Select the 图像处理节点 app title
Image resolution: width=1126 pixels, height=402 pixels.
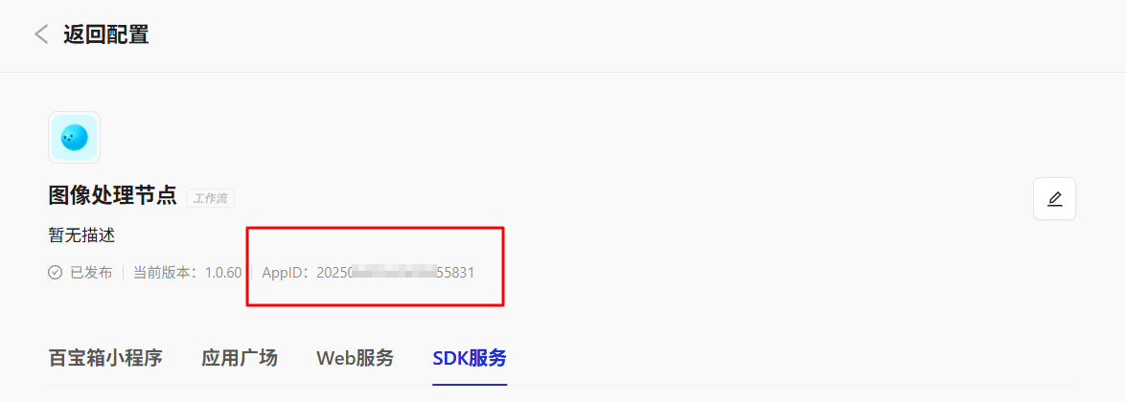coord(113,195)
